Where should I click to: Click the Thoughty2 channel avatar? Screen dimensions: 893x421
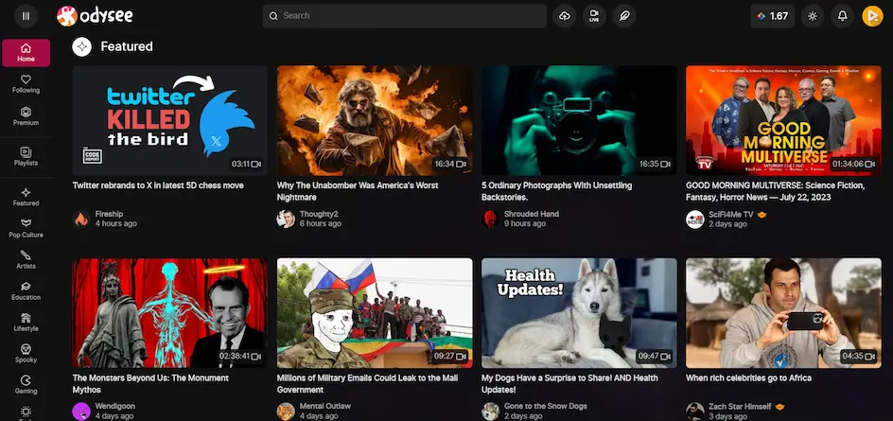286,219
